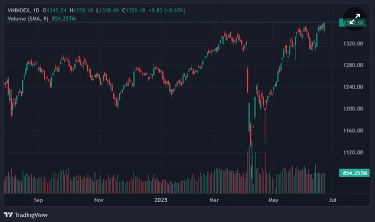Screen dimensions: 375x222
Task: Click the May label on time axis
Action: (x=273, y=200)
